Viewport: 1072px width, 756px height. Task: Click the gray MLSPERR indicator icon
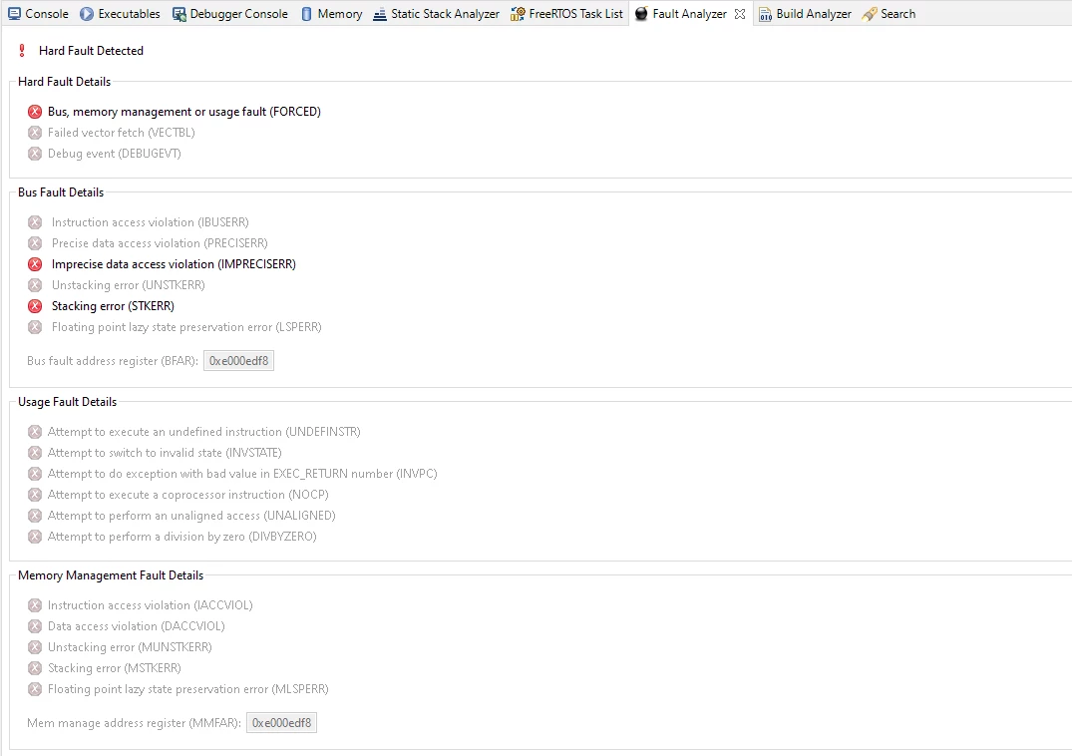click(x=35, y=689)
